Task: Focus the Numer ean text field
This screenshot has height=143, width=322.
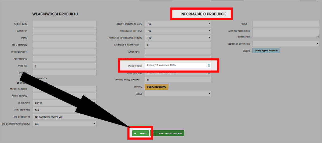Action: (x=64, y=31)
